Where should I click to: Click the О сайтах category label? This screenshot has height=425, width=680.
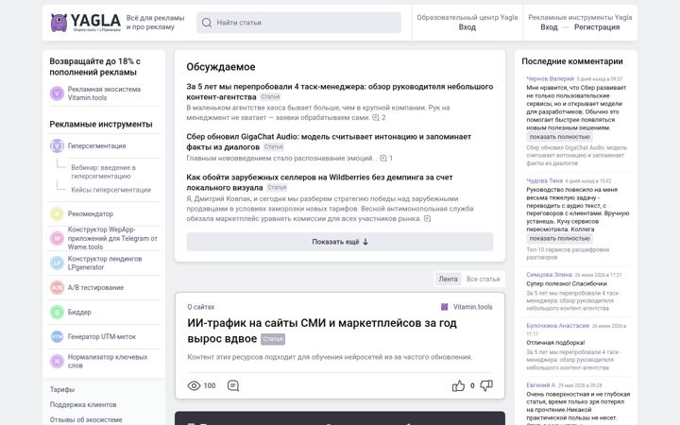201,307
